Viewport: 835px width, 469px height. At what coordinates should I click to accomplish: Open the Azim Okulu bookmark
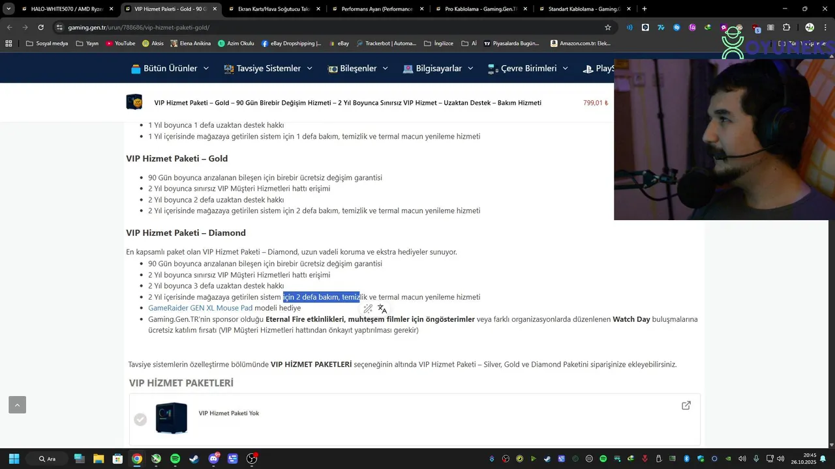236,44
